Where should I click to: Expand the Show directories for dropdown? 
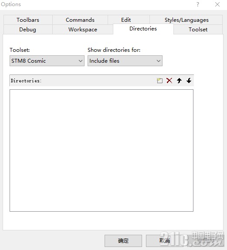(125, 61)
